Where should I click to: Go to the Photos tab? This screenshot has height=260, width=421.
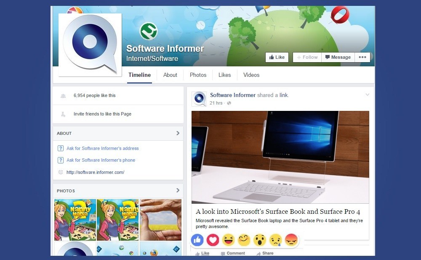point(198,75)
